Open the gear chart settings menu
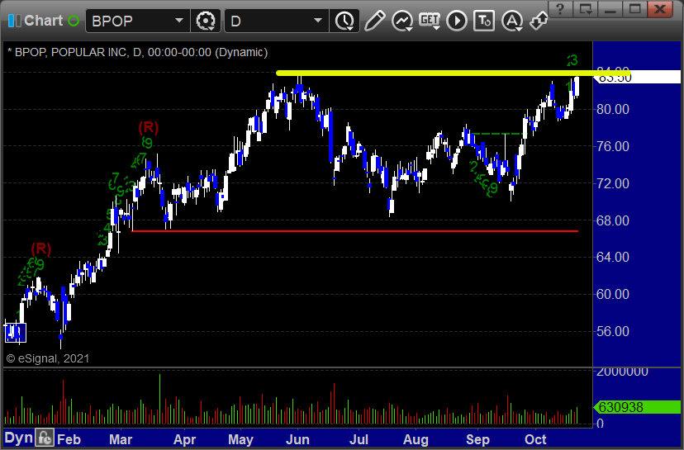Image resolution: width=684 pixels, height=450 pixels. tap(206, 21)
